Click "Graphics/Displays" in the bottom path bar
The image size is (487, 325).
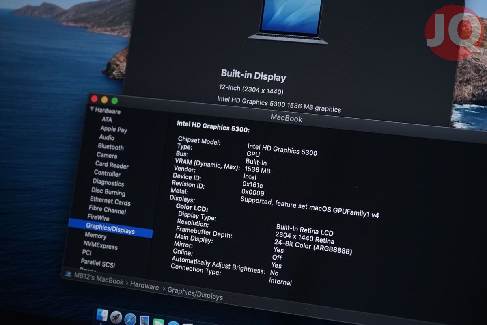click(195, 293)
